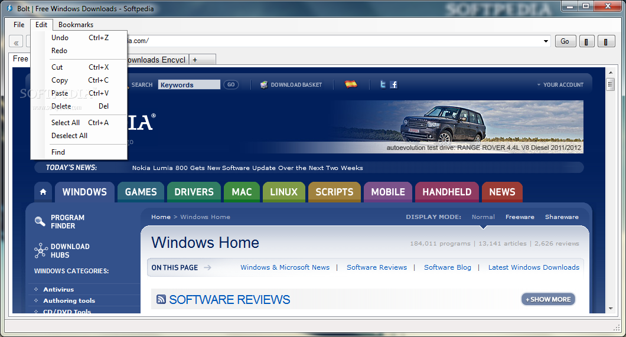Viewport: 626px width, 337px height.
Task: Choose Copy from the Edit menu
Action: pos(79,80)
